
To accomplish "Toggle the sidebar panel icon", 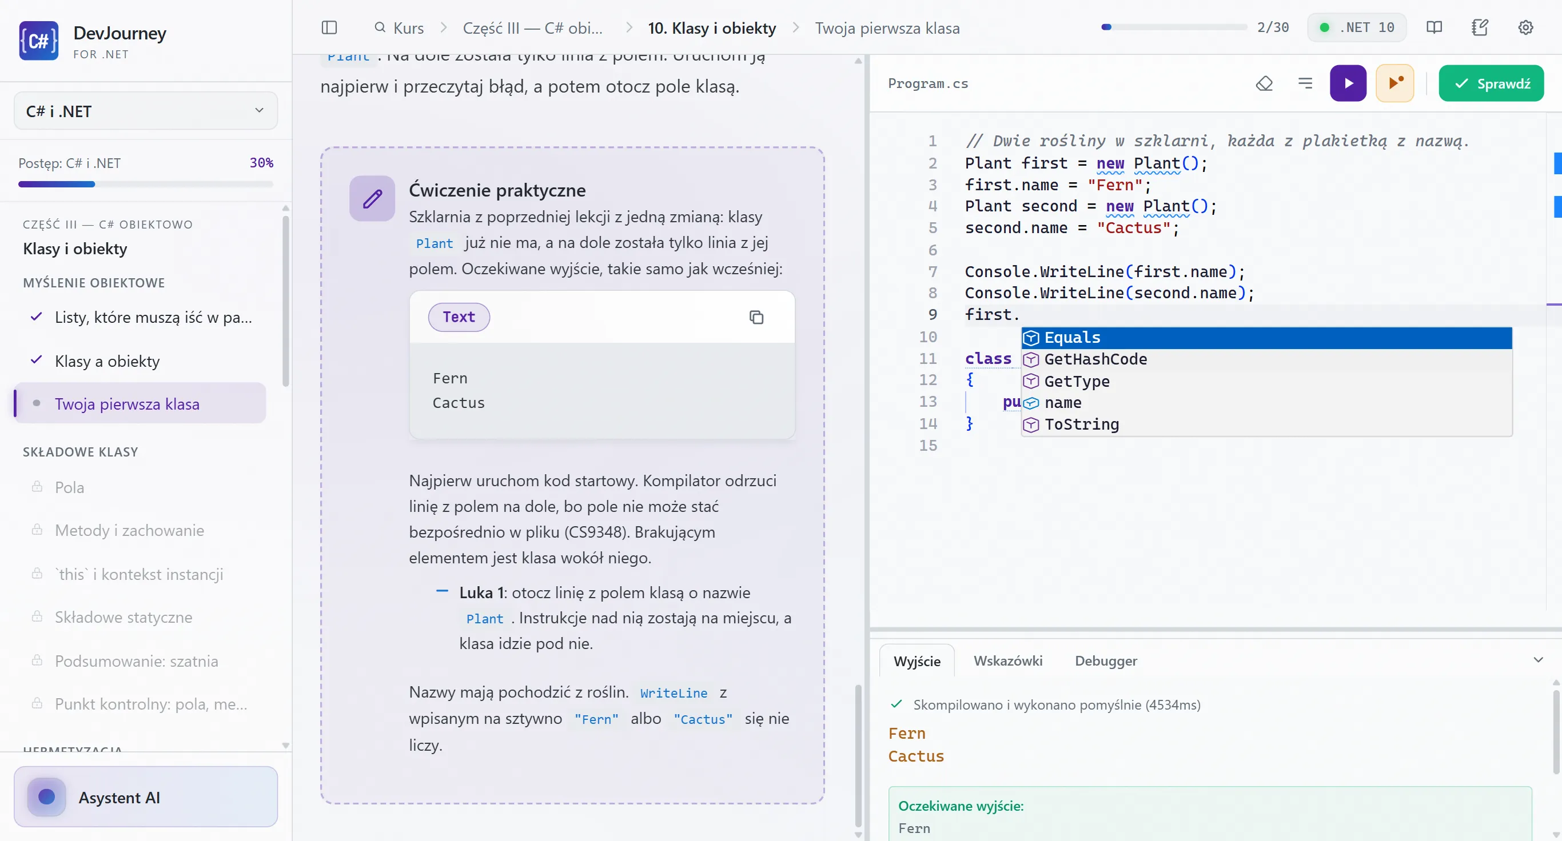I will (x=329, y=28).
